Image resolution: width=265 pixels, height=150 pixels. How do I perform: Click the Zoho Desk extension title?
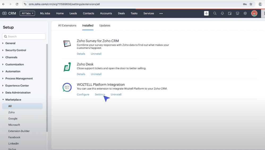85,64
